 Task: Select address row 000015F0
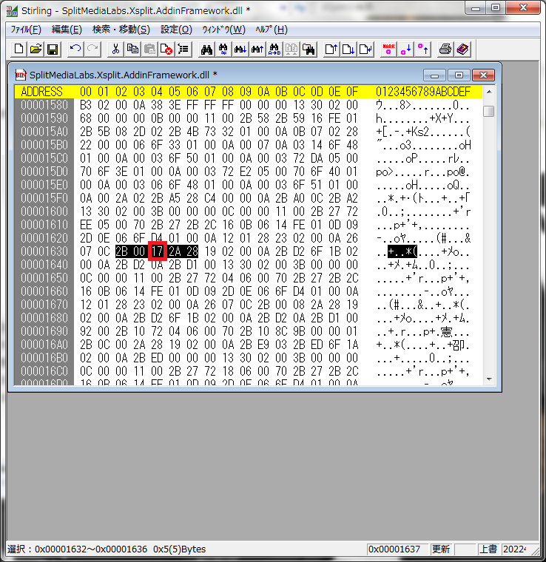click(x=44, y=198)
